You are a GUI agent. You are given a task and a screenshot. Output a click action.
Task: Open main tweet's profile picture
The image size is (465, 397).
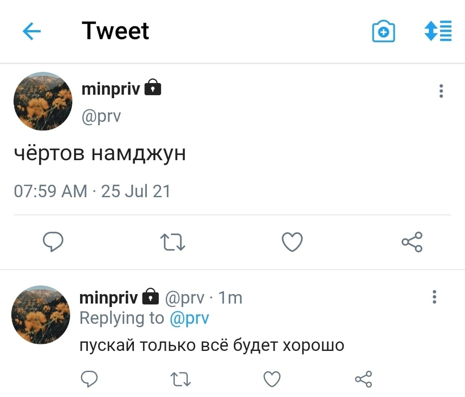[43, 101]
